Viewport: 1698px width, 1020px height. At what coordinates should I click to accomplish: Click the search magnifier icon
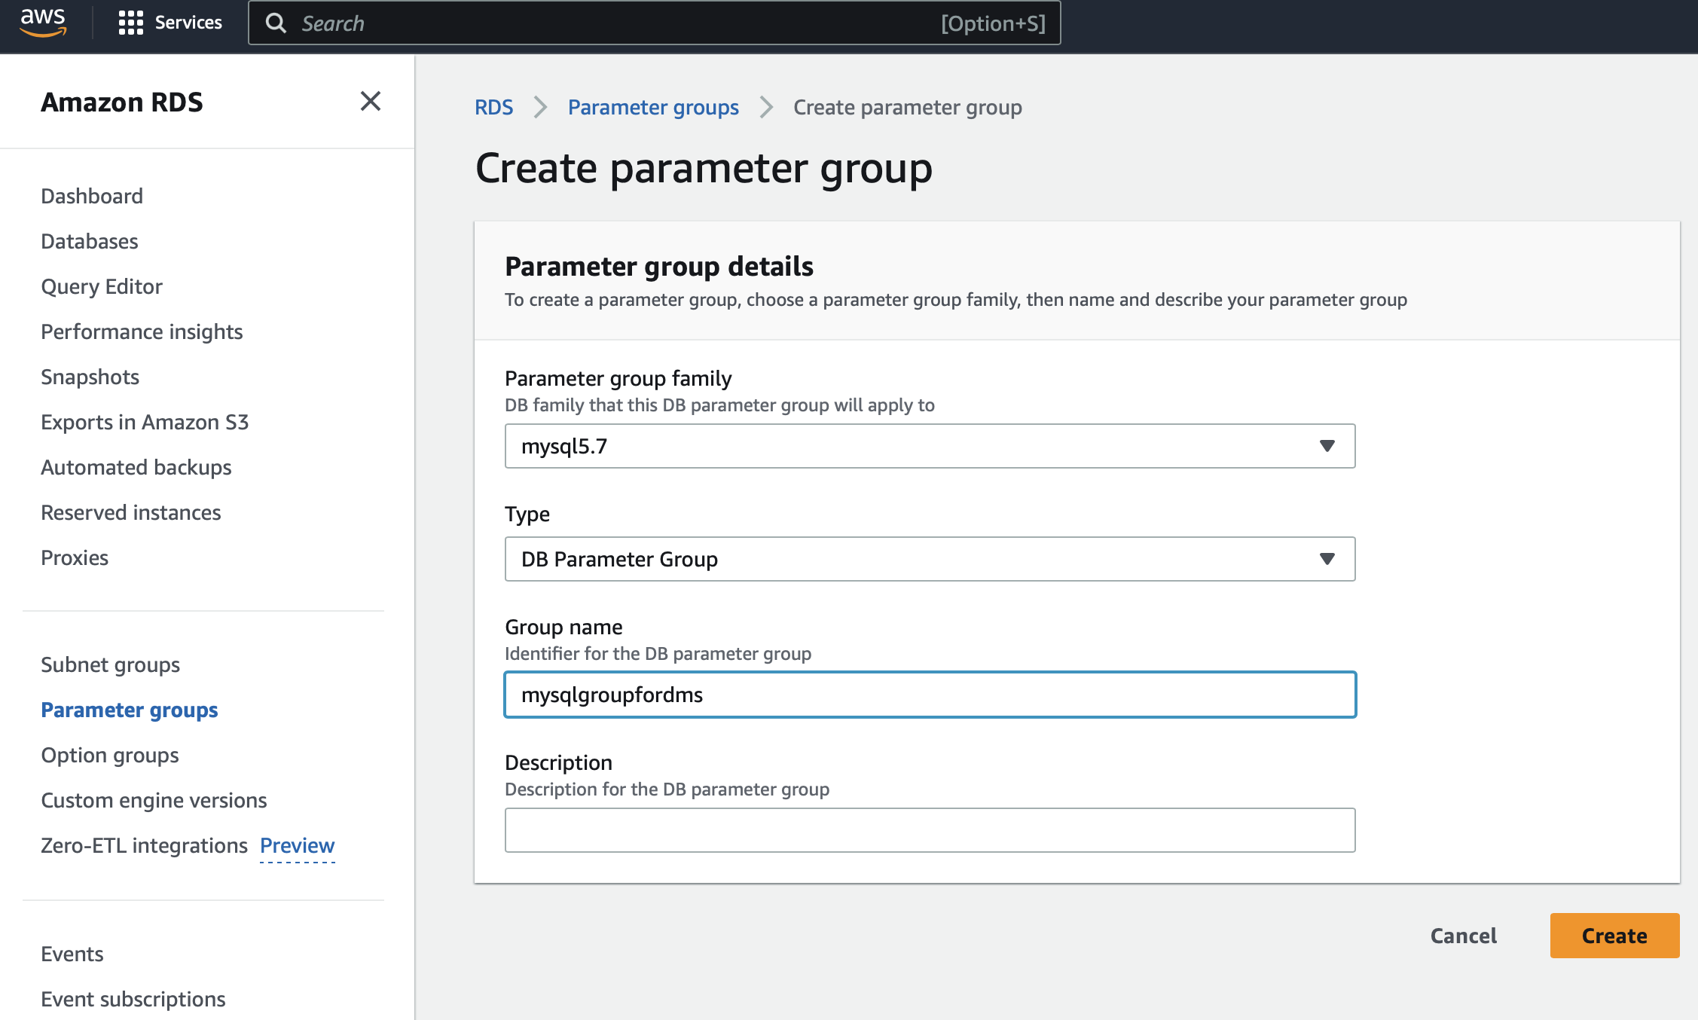[x=276, y=23]
